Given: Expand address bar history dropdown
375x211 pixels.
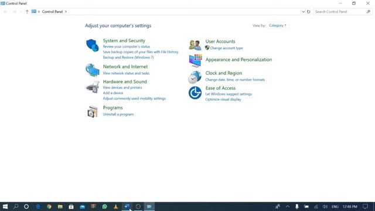Looking at the screenshot, I should point(304,12).
